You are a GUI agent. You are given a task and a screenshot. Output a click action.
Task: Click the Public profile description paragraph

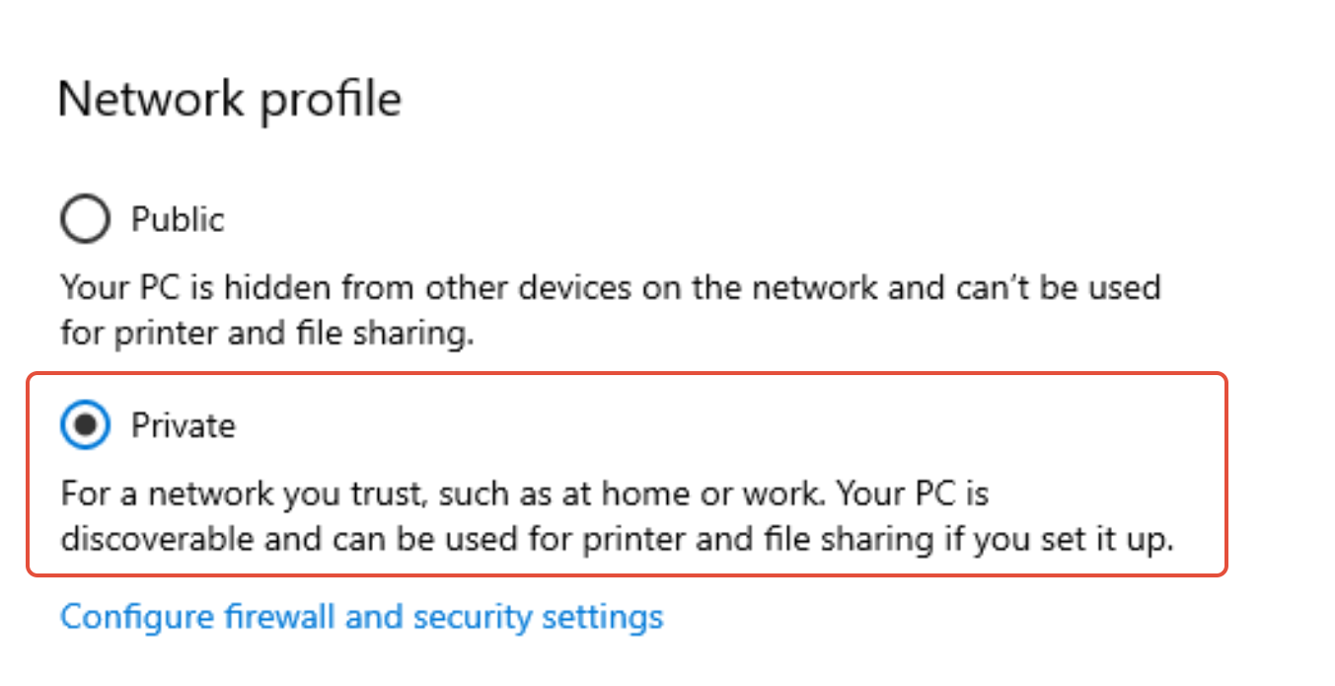611,310
